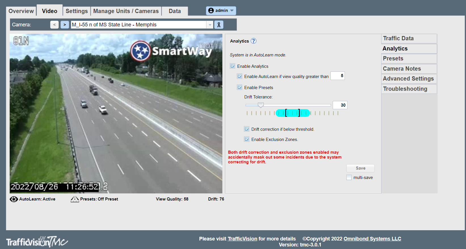The image size is (466, 249).
Task: Click the admin user avatar icon
Action: tap(211, 10)
